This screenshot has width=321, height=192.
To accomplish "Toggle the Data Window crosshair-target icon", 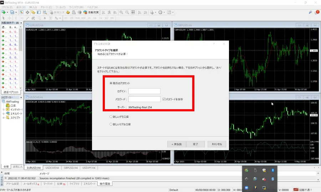I will pyautogui.click(x=27, y=12).
